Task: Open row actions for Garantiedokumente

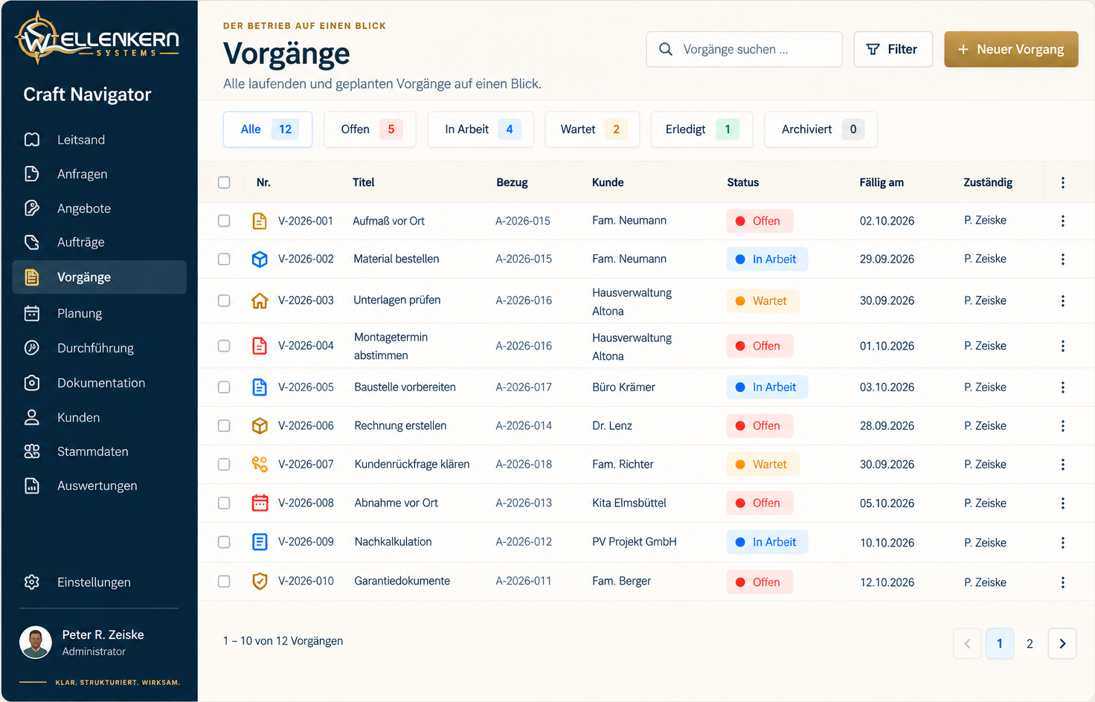Action: click(x=1063, y=582)
